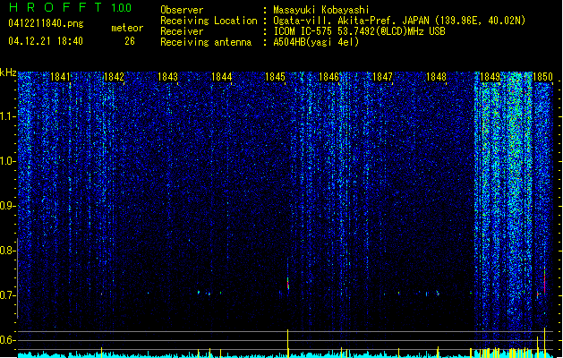
Task: Click the 1846 time marker
Action: point(328,77)
